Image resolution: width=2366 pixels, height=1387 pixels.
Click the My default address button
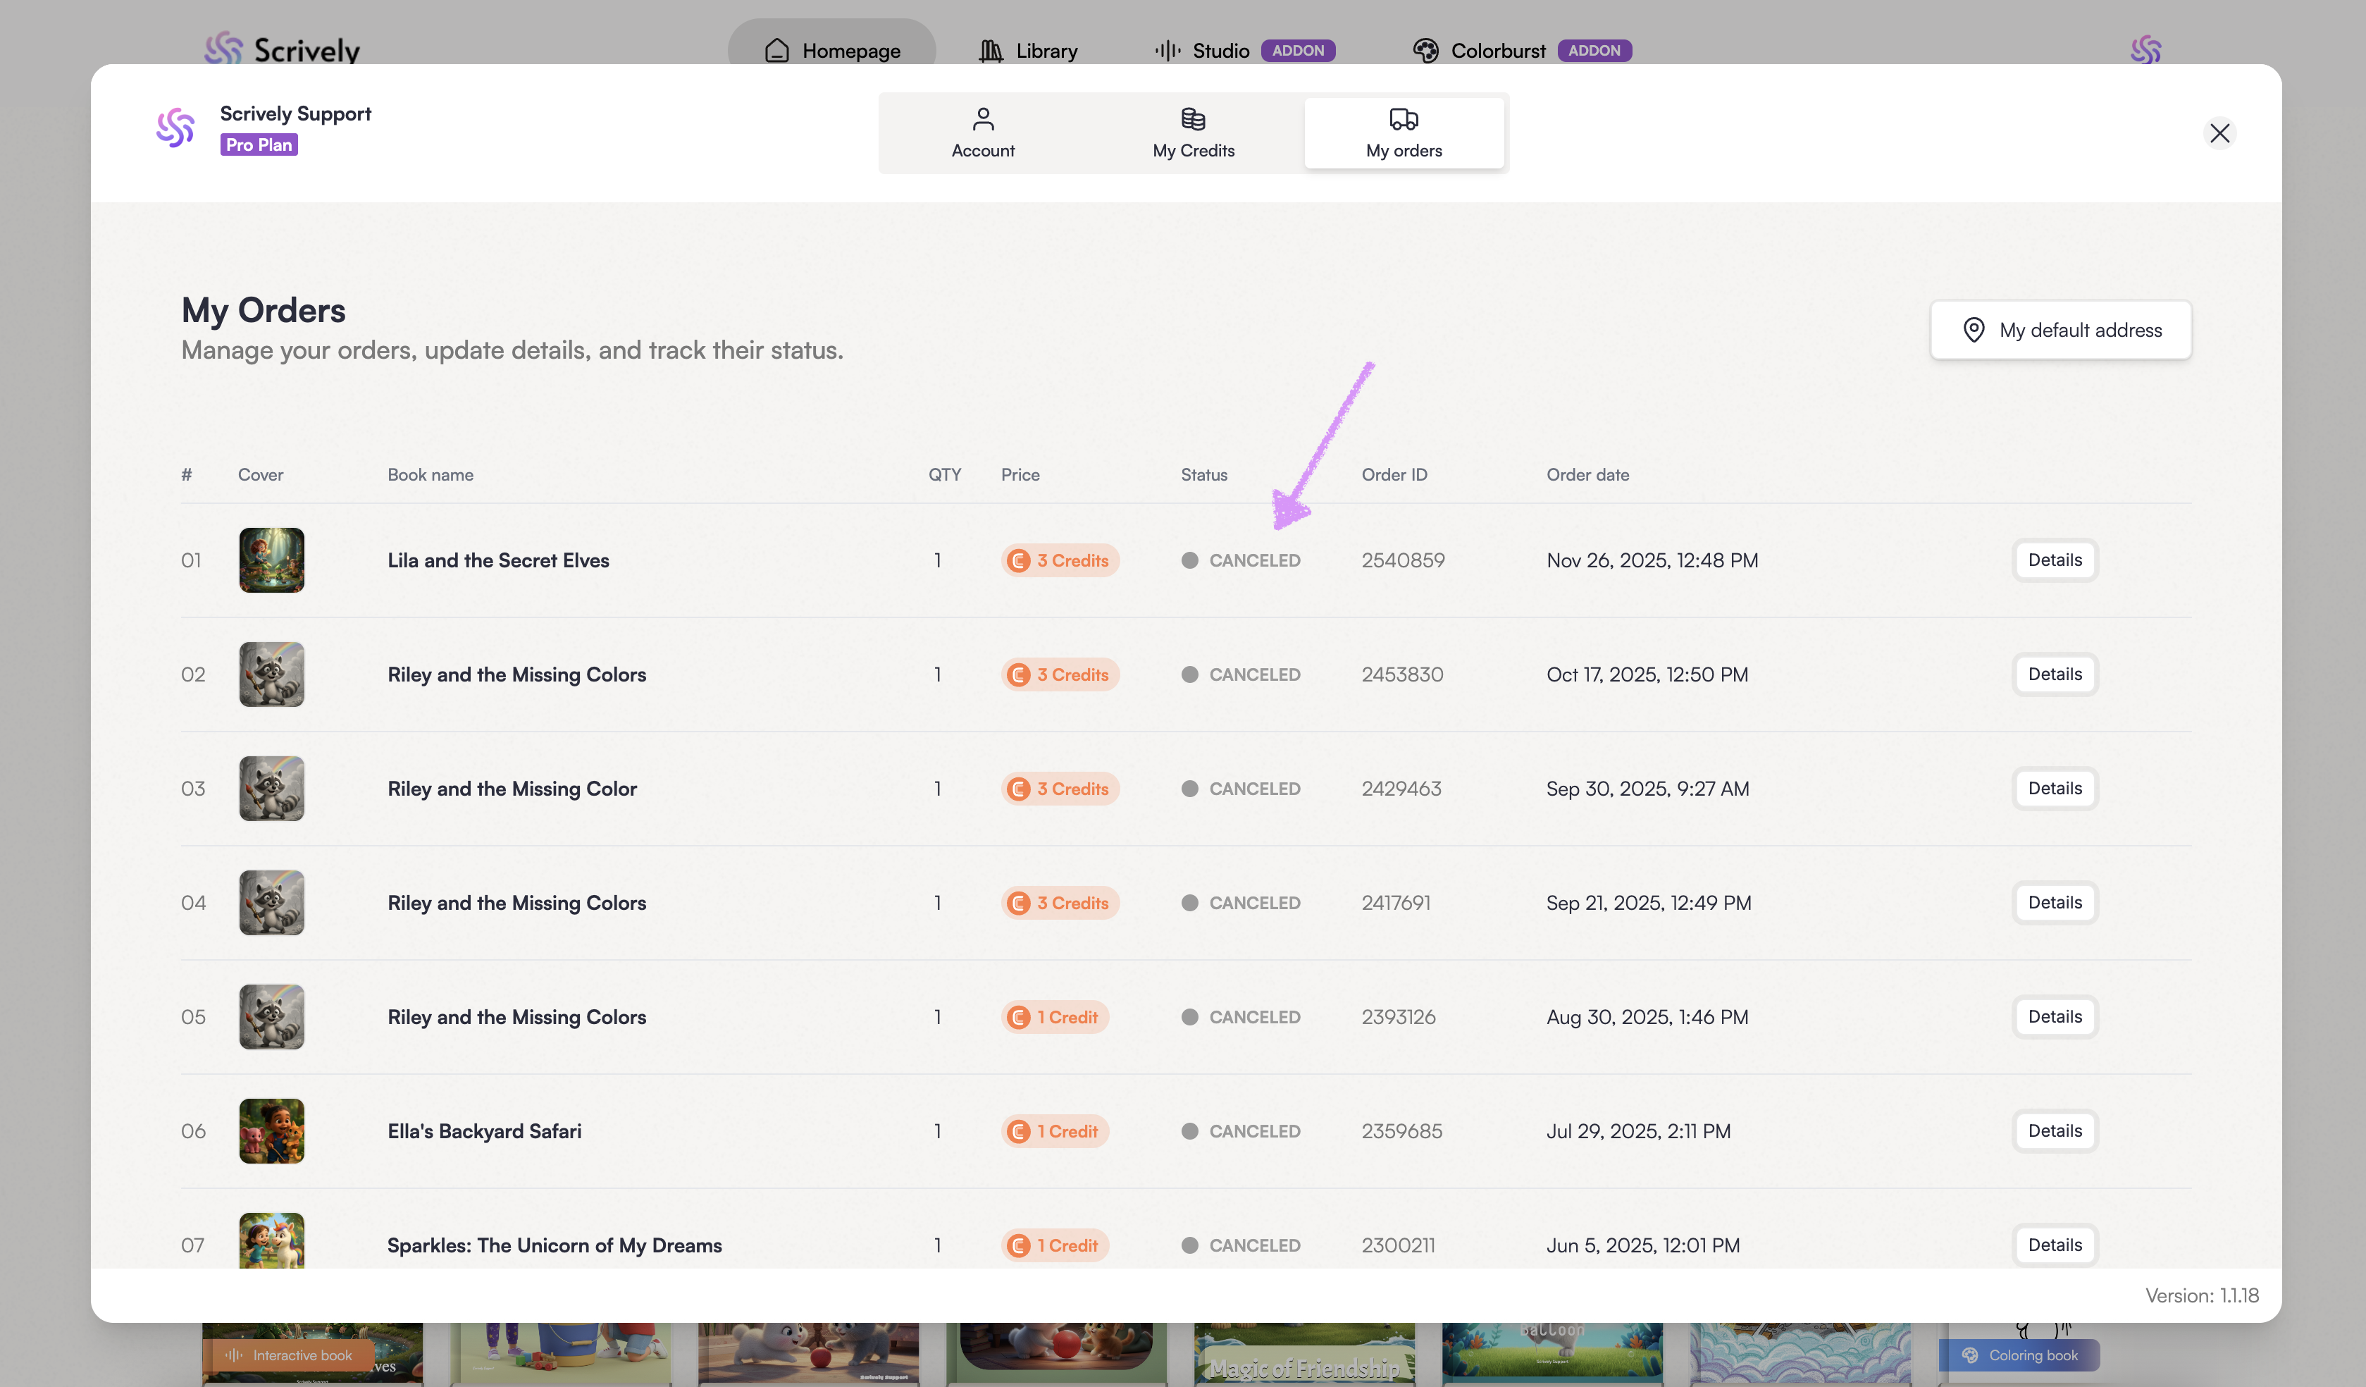click(2061, 330)
